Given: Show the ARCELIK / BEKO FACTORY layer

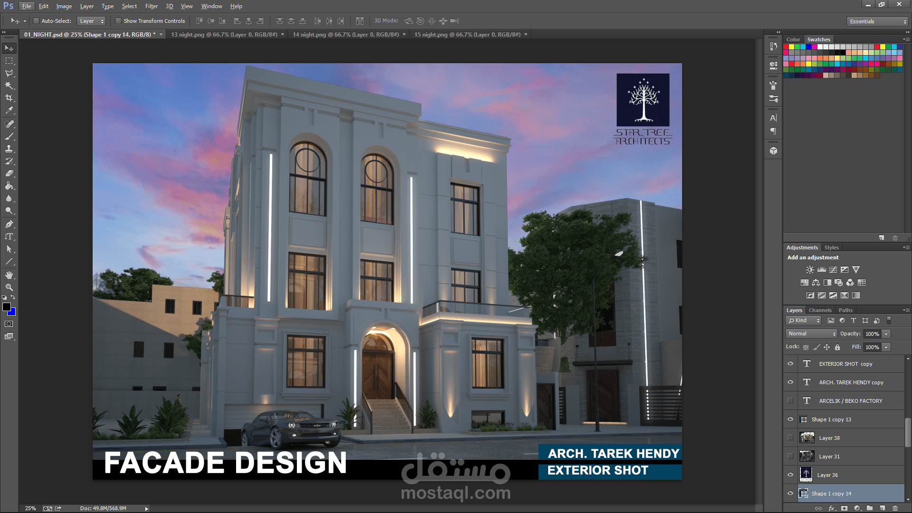Looking at the screenshot, I should click(x=790, y=401).
